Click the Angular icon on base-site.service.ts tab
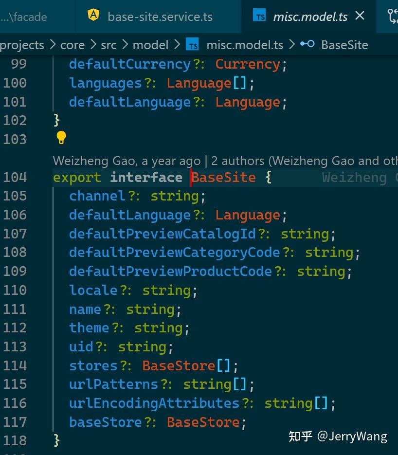 93,15
